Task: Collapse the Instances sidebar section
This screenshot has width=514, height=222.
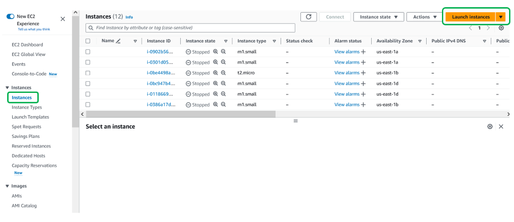Action: [x=8, y=87]
